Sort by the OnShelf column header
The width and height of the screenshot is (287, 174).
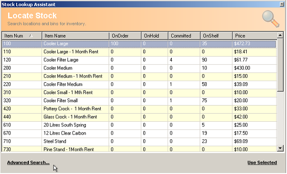(216, 36)
